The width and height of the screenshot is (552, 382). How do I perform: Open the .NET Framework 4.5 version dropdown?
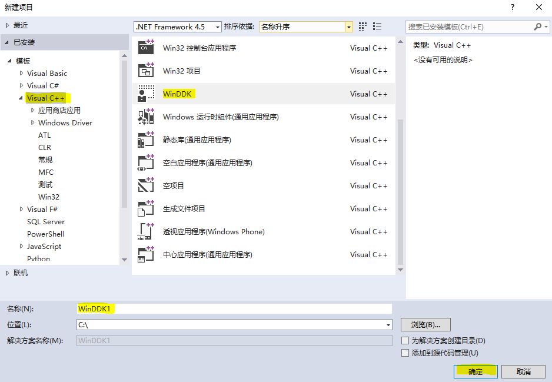point(178,26)
